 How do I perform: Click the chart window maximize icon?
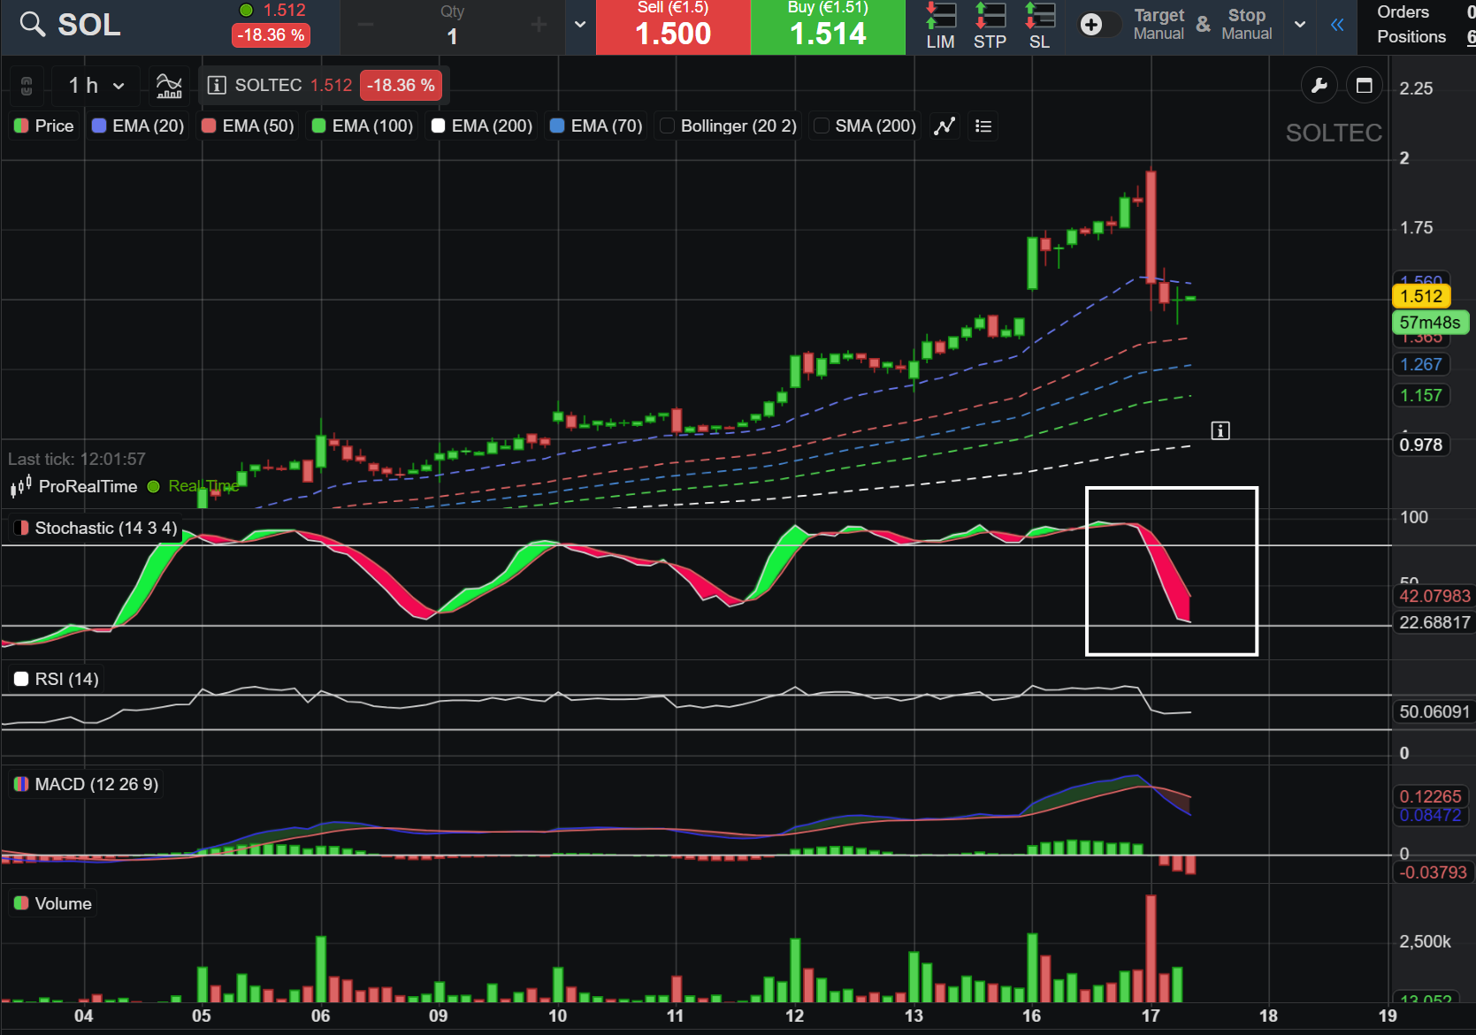coord(1364,86)
